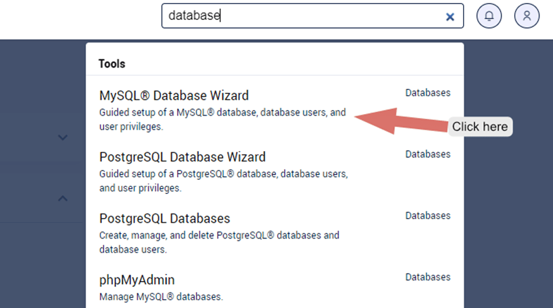
Task: Click the Tools heading in results
Action: pos(112,64)
